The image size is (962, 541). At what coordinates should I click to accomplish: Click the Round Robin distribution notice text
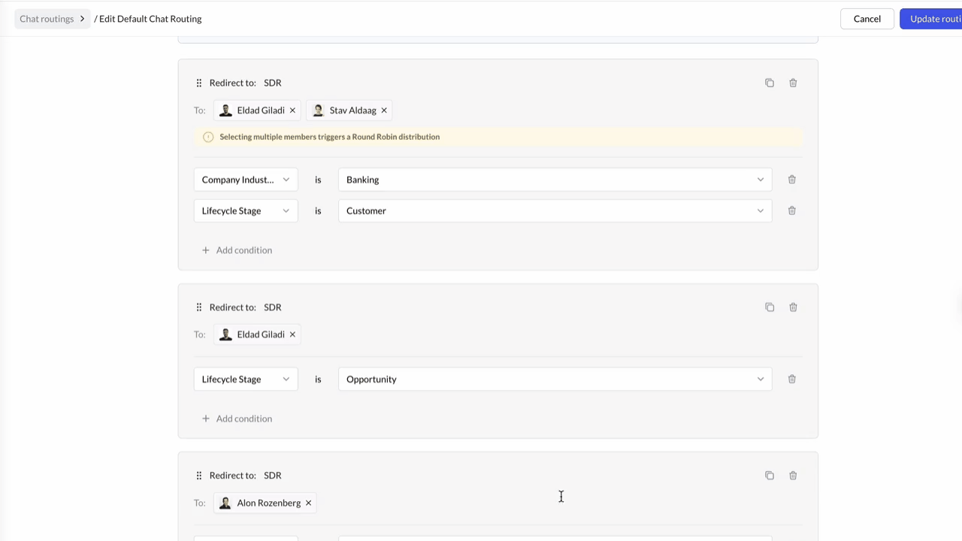(329, 137)
